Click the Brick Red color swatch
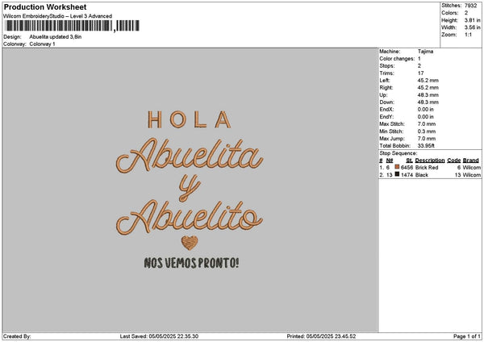Screen dimensions: 484x342 coord(397,167)
